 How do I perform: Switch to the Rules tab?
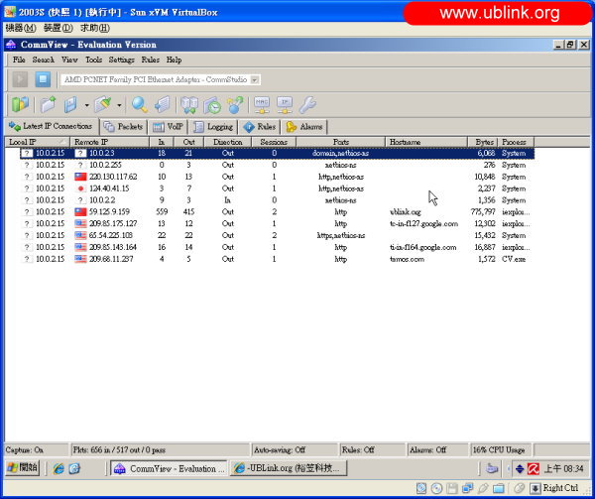click(x=260, y=127)
